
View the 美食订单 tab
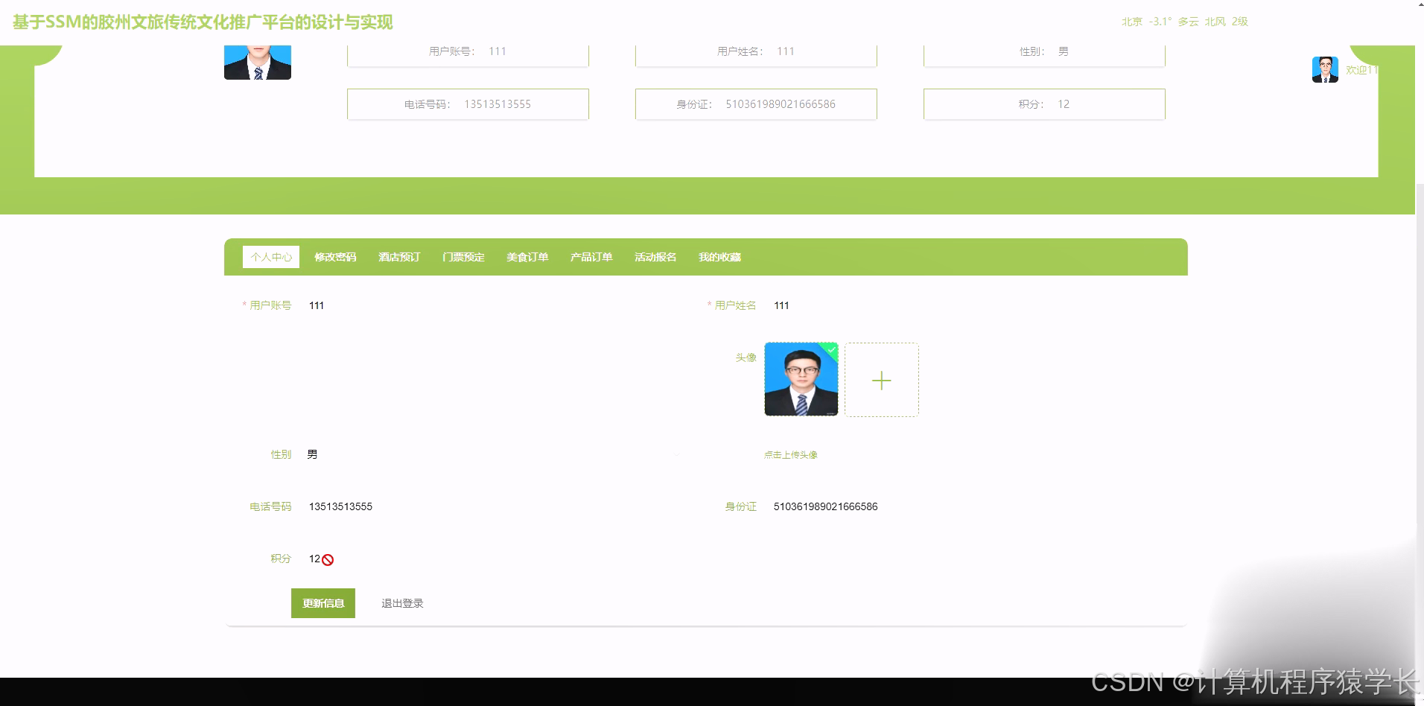click(x=527, y=256)
